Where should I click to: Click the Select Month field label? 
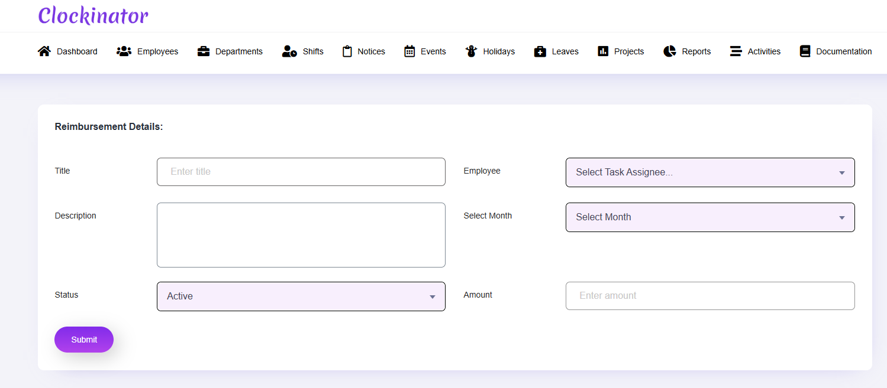pos(488,216)
